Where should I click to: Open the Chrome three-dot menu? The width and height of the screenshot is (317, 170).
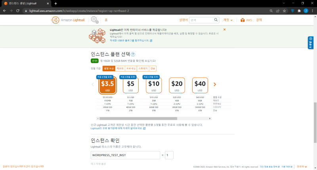313,11
